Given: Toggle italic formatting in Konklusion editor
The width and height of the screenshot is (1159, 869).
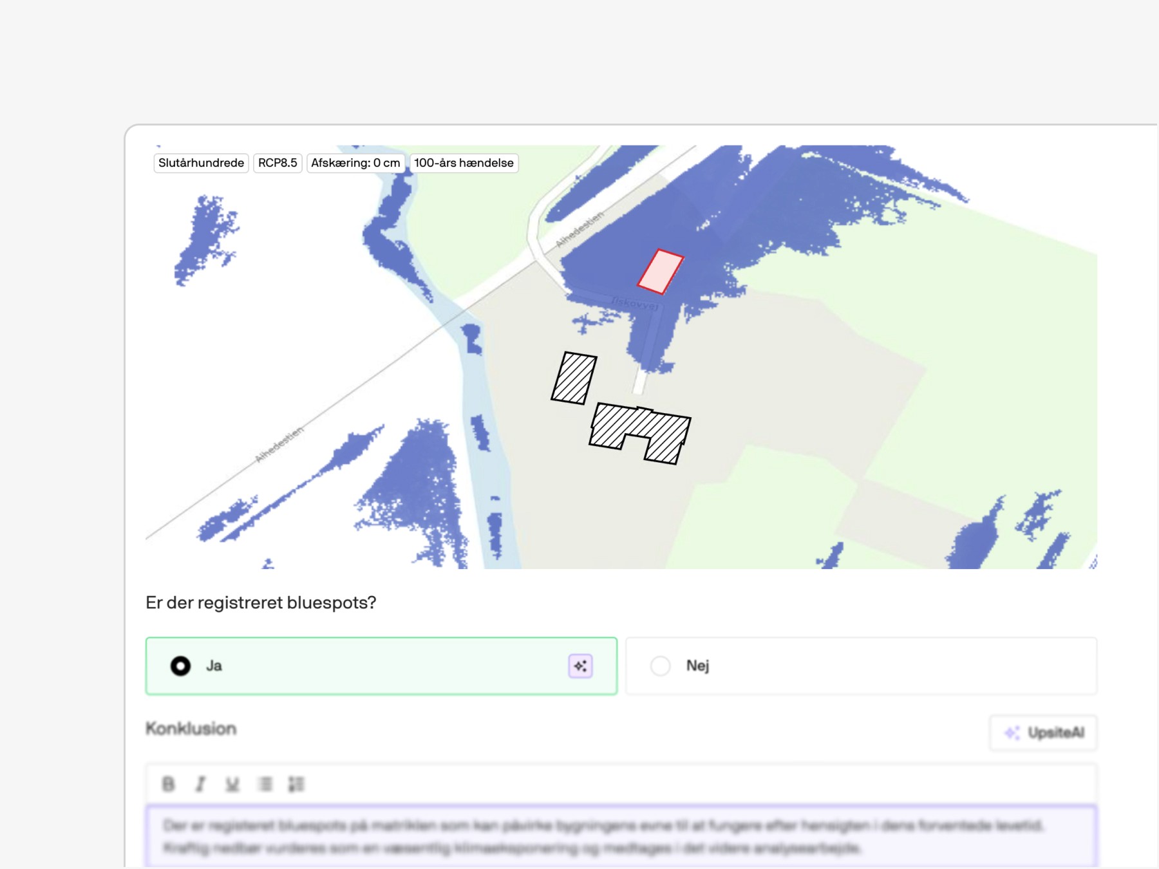Looking at the screenshot, I should 200,784.
